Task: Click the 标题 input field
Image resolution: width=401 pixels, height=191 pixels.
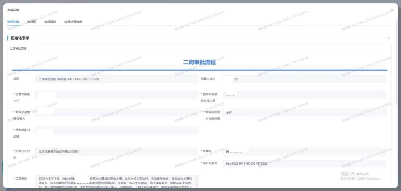Action: pos(116,79)
